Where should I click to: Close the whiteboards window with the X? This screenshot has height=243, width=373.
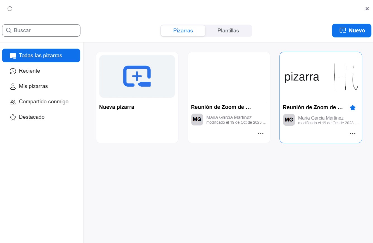tap(367, 9)
